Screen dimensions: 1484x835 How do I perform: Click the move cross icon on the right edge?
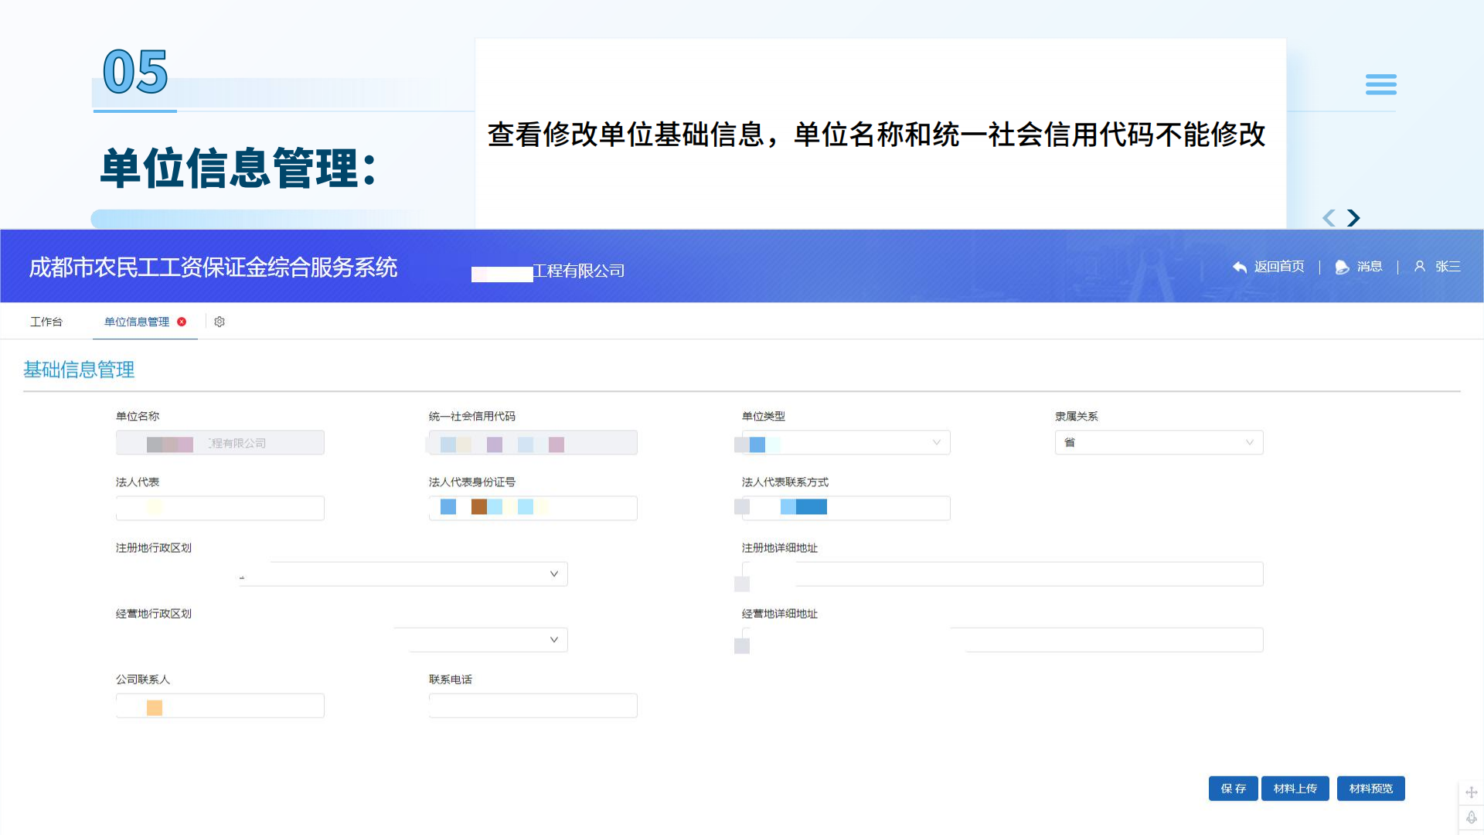pyautogui.click(x=1472, y=792)
